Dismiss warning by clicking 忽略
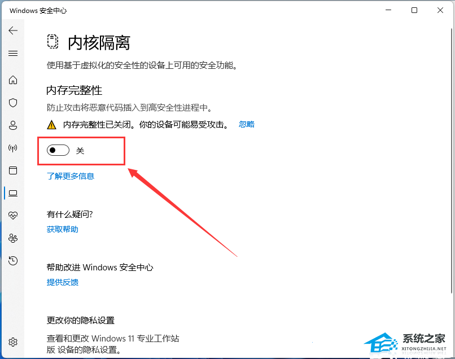Image resolution: width=455 pixels, height=359 pixels. (x=247, y=124)
